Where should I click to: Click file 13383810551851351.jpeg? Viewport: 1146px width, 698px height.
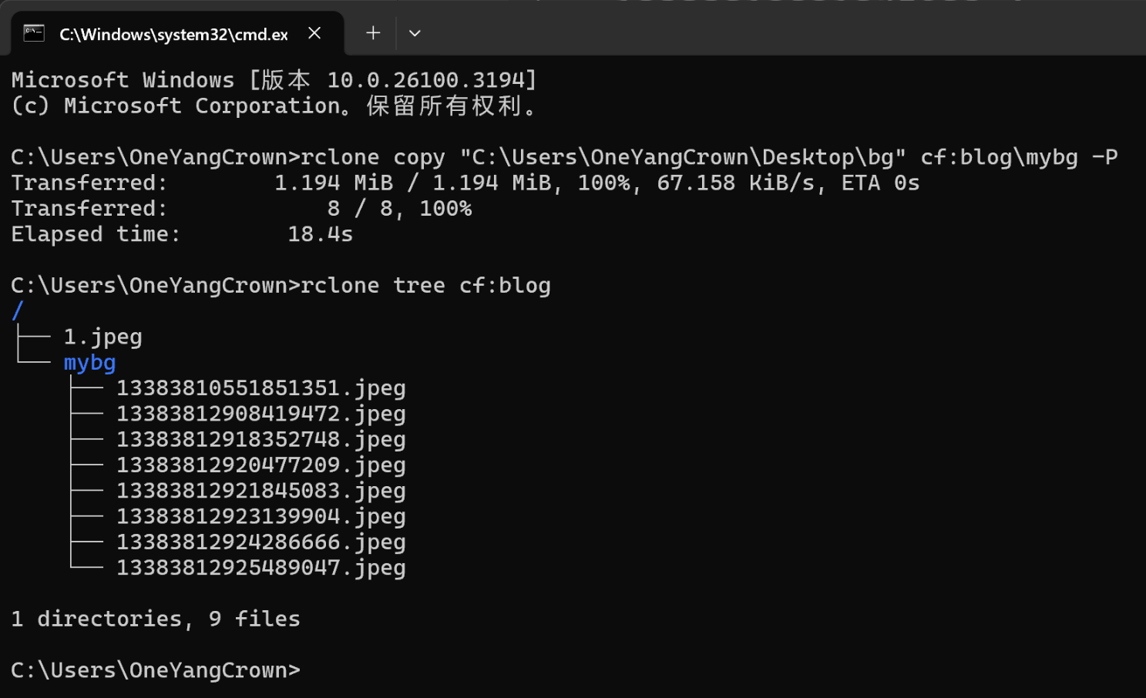(x=260, y=388)
